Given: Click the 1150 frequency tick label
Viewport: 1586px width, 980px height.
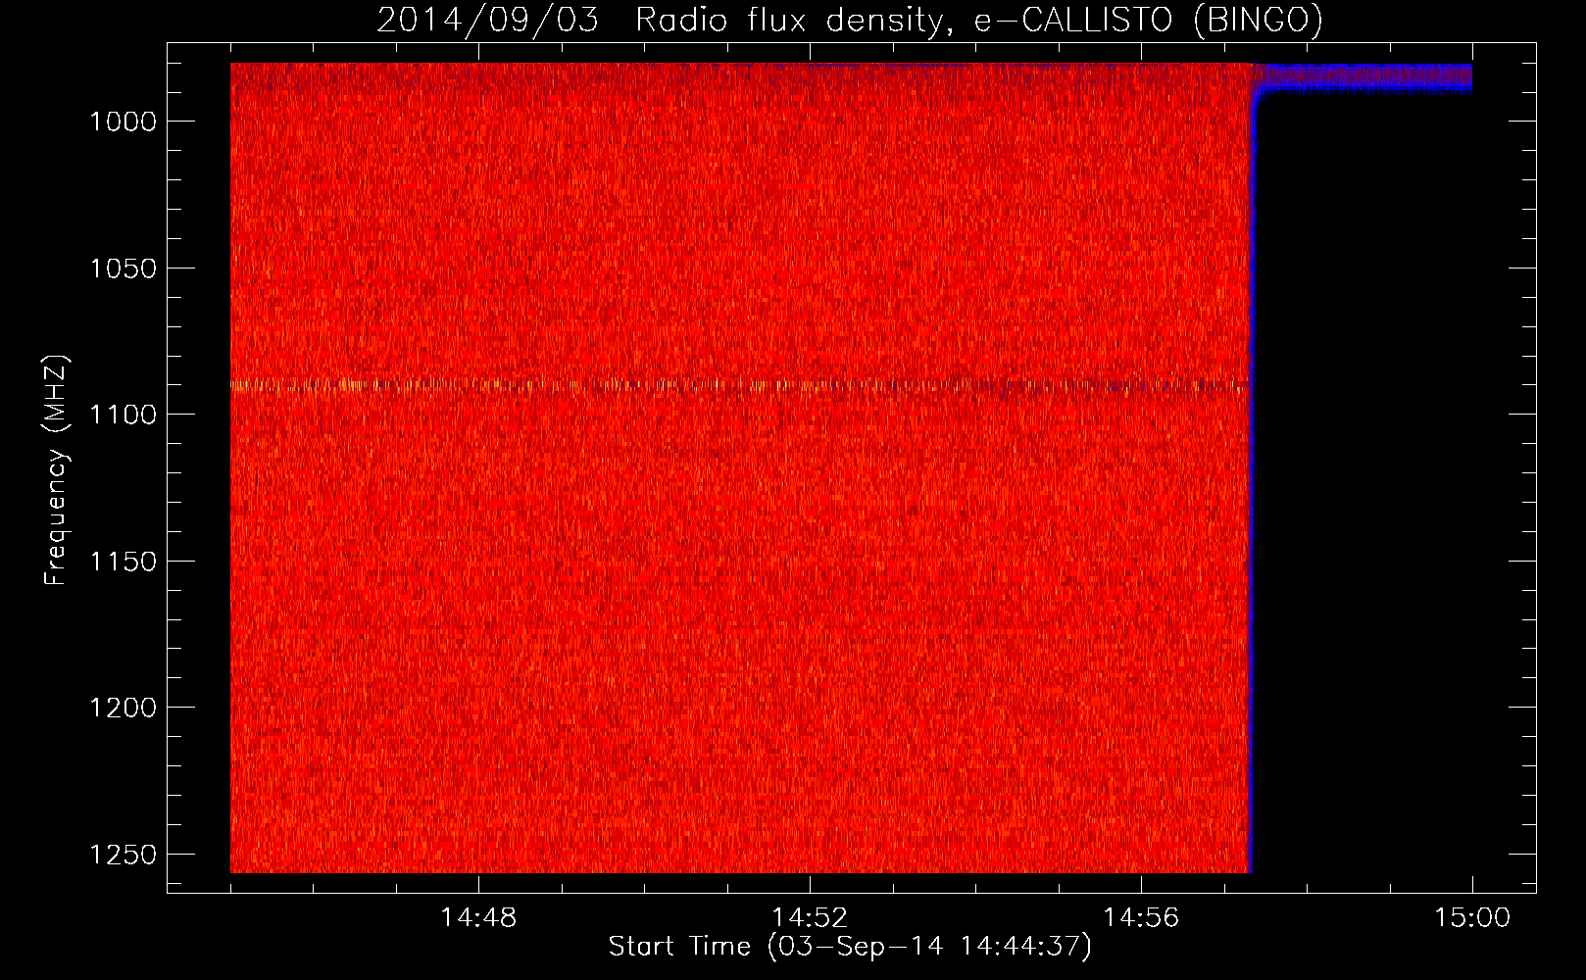Looking at the screenshot, I should click(123, 562).
